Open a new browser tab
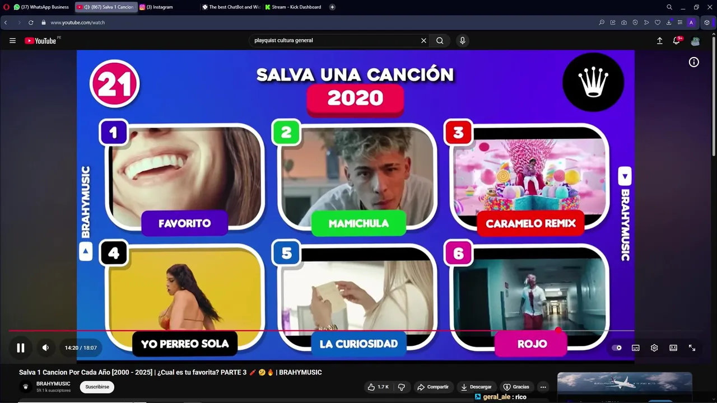Viewport: 717px width, 403px height. (x=332, y=7)
